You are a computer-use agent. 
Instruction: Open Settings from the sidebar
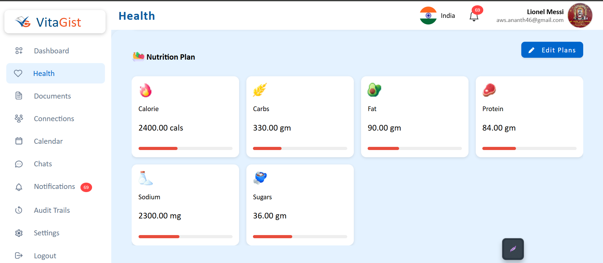coord(47,233)
